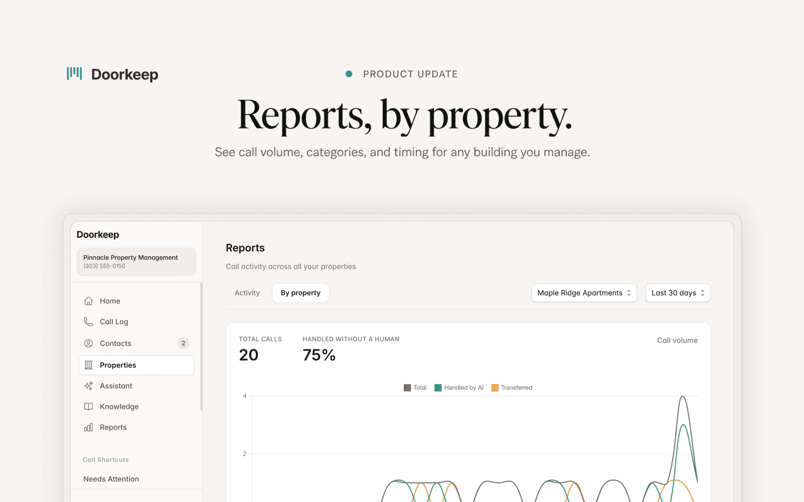Click the phone number (303) 555-0150
Screen dimensions: 804x502
(105, 266)
